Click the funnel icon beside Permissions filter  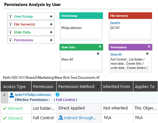[10, 40]
